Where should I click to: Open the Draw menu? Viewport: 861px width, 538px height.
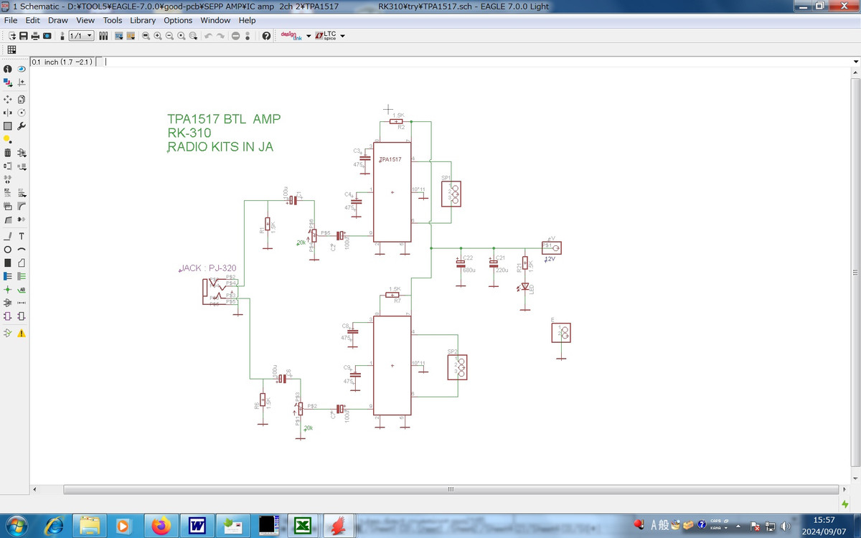click(x=58, y=20)
